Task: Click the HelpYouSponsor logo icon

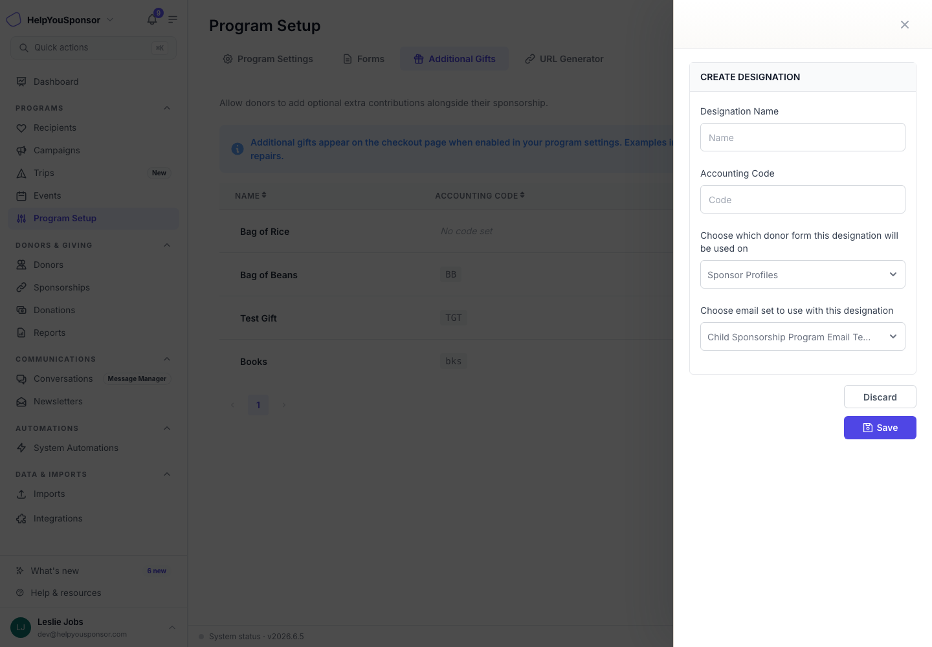Action: point(14,19)
